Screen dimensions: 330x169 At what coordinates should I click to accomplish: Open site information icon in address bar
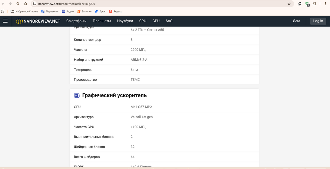(x=34, y=4)
